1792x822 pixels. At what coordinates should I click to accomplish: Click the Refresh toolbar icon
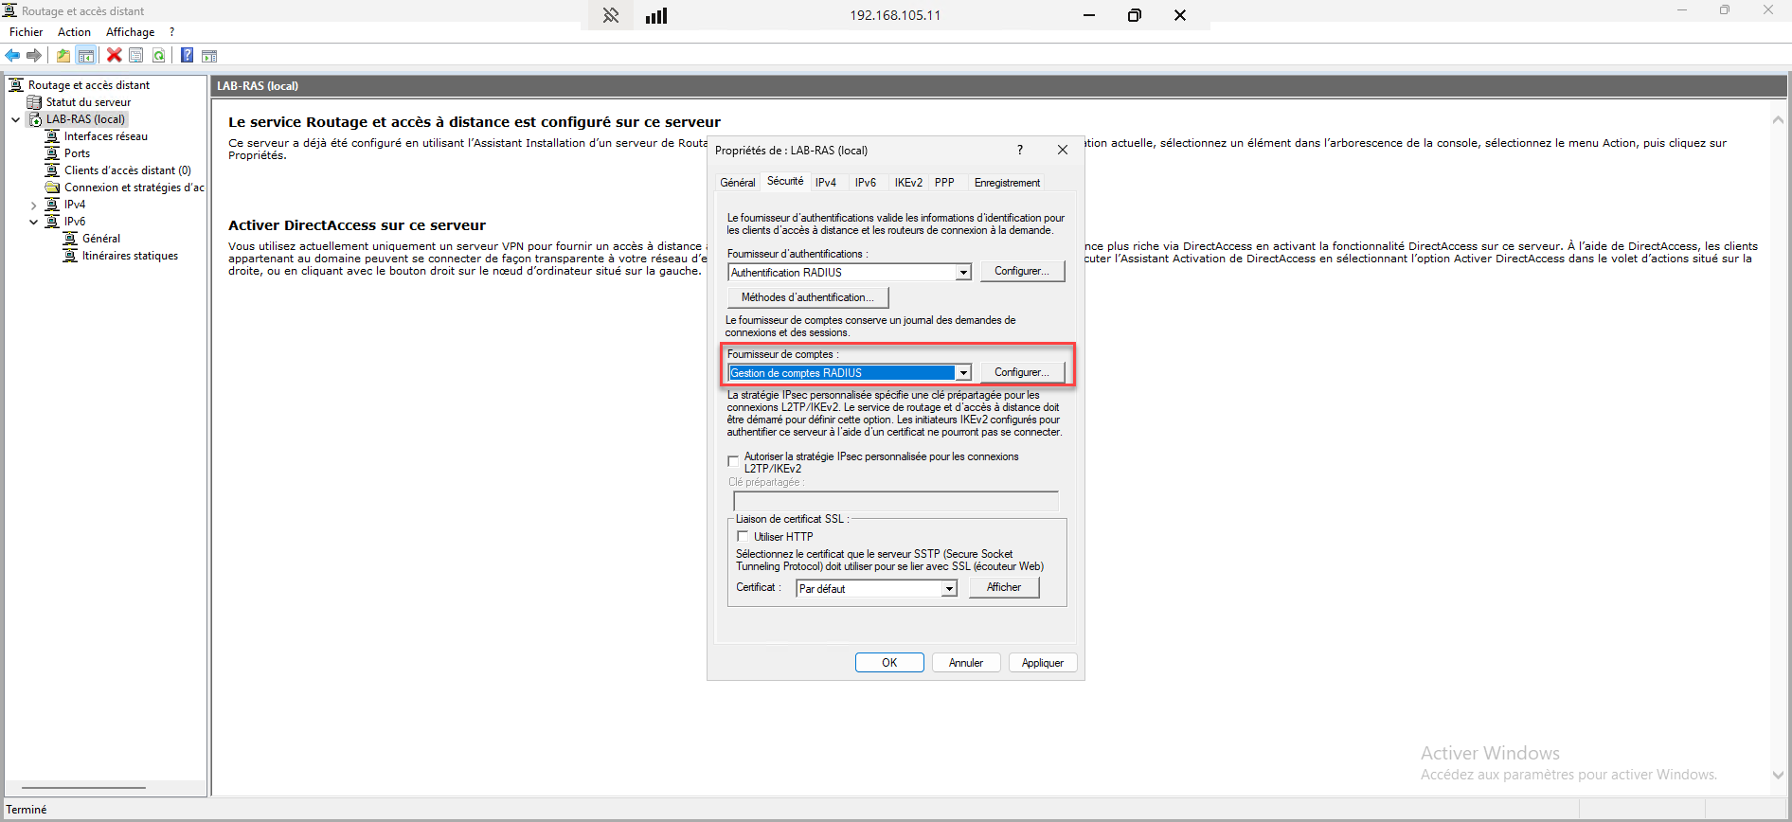click(159, 56)
